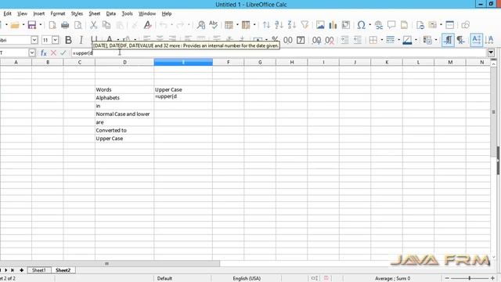
Task: Click the Save document icon
Action: coord(32,25)
